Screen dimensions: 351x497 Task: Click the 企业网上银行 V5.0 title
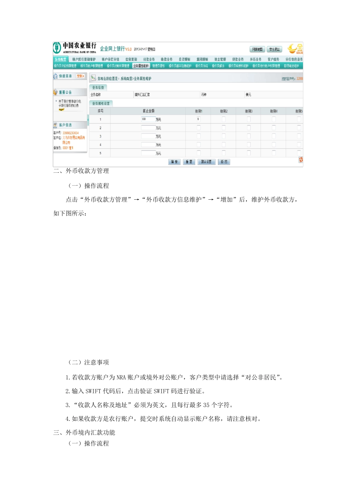click(116, 49)
